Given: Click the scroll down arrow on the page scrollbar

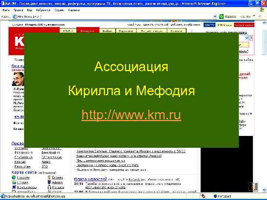Looking at the screenshot, I should [264, 190].
